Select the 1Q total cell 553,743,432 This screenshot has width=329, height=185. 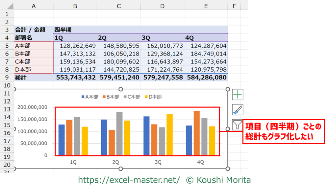(75, 78)
